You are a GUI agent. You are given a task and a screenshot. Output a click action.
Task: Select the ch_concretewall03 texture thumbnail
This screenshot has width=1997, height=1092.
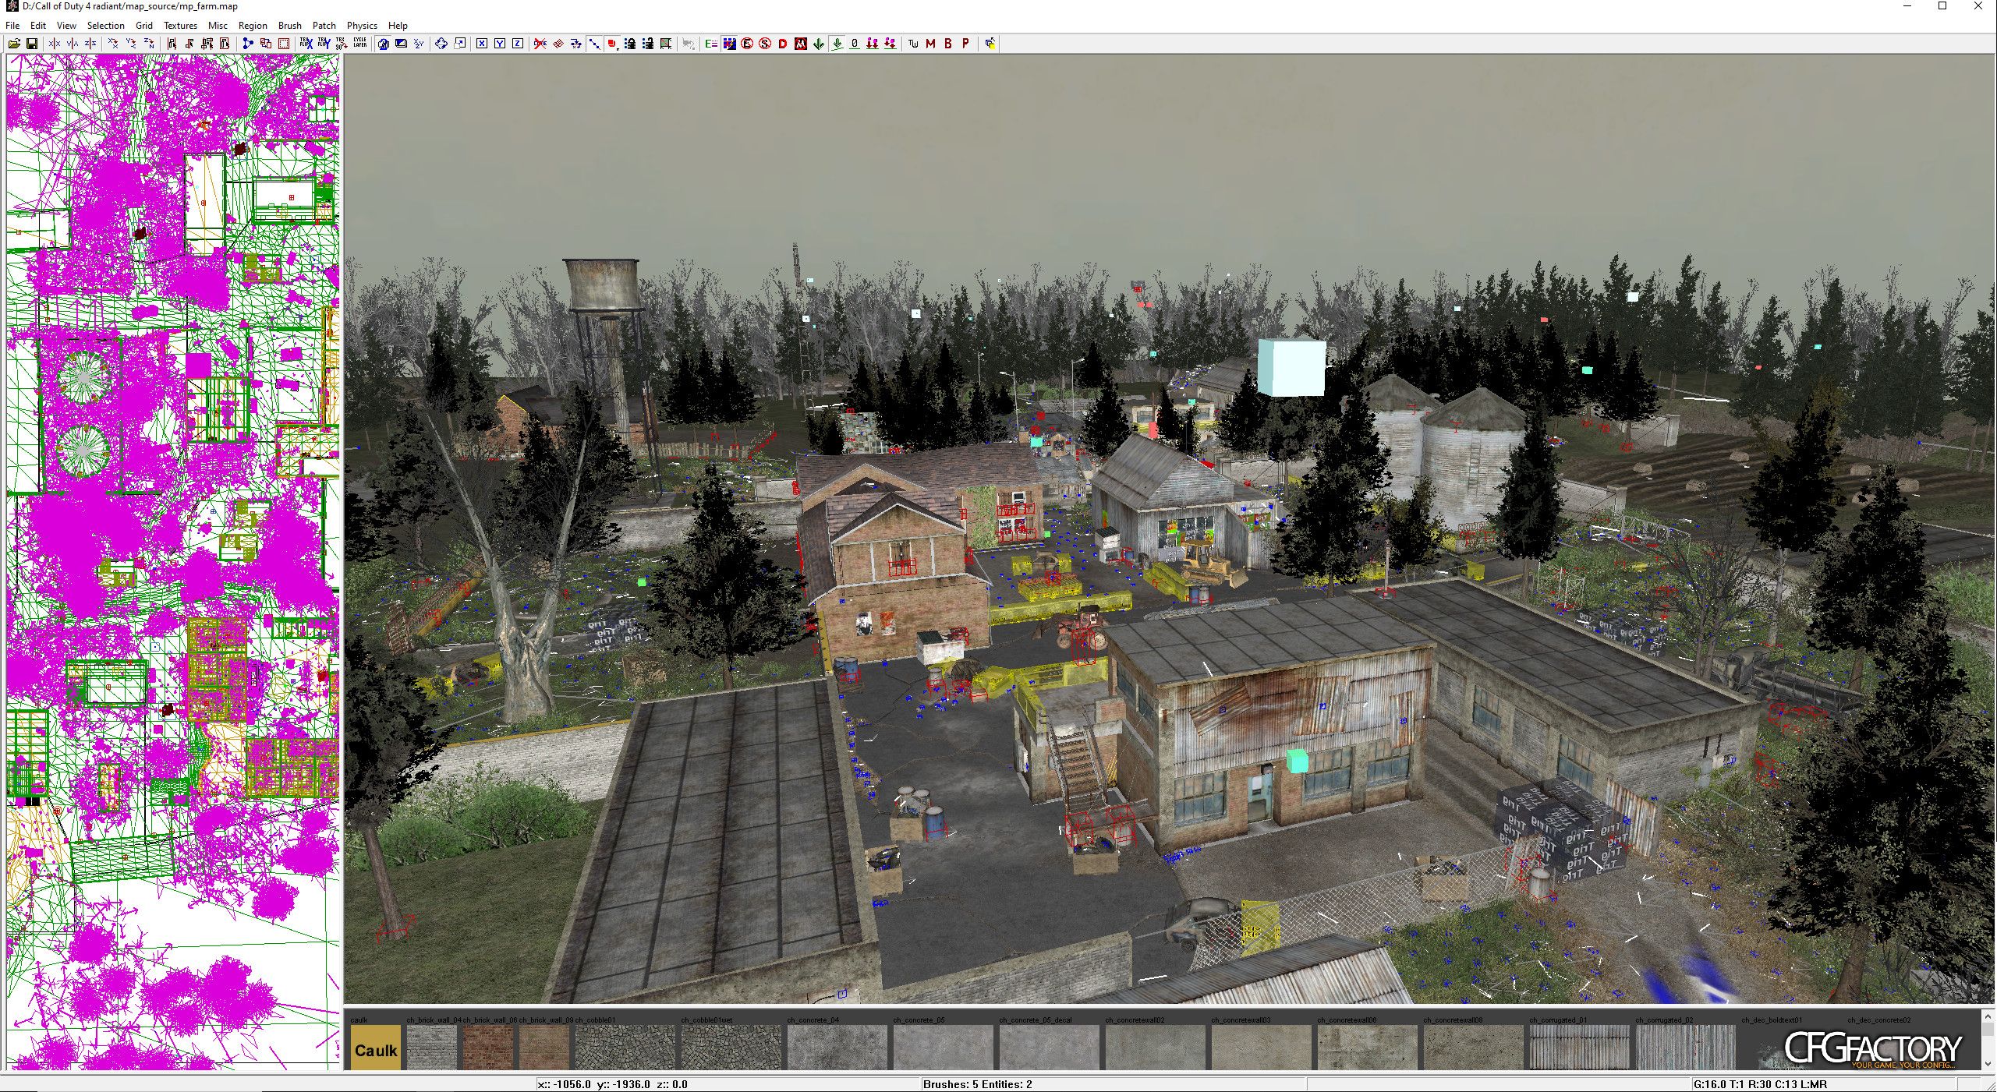tap(1262, 1048)
